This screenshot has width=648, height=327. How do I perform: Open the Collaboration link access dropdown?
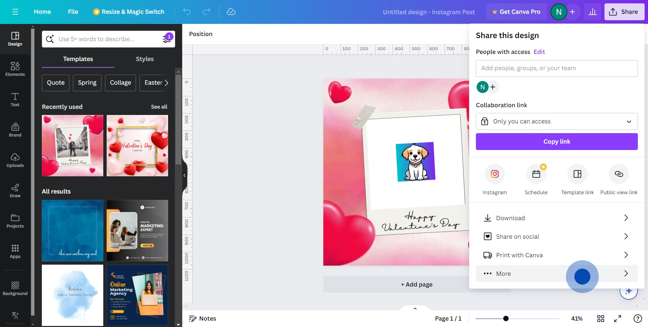click(557, 121)
